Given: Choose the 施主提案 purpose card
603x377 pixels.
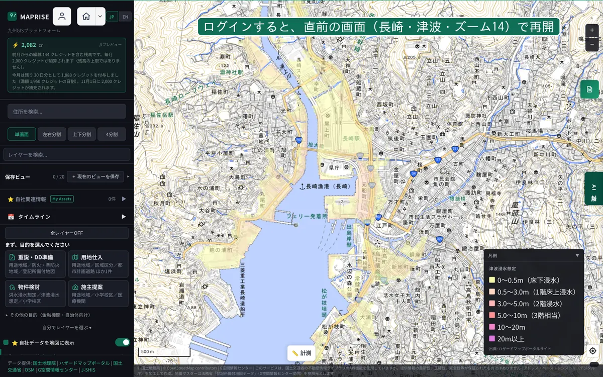Looking at the screenshot, I should [x=98, y=294].
